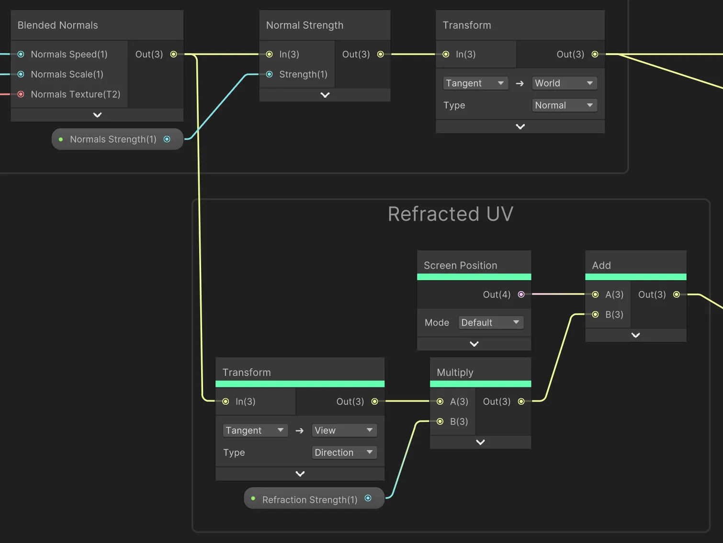Select the Refracted UV group label

pos(451,214)
